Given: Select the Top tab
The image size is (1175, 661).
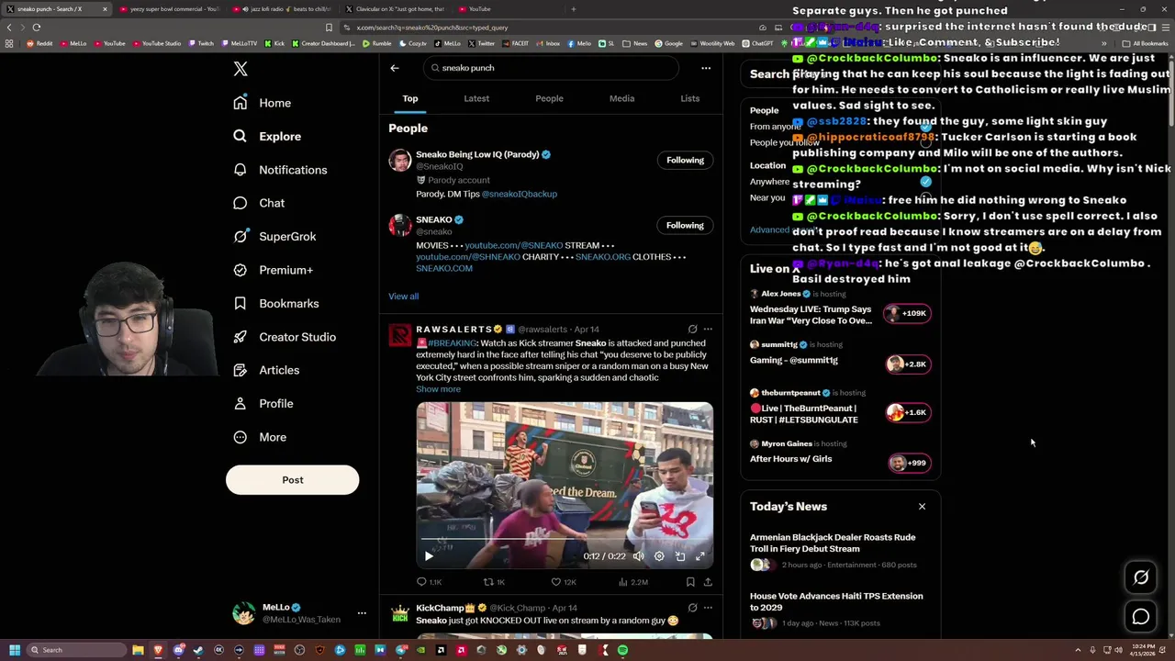Looking at the screenshot, I should [x=410, y=98].
